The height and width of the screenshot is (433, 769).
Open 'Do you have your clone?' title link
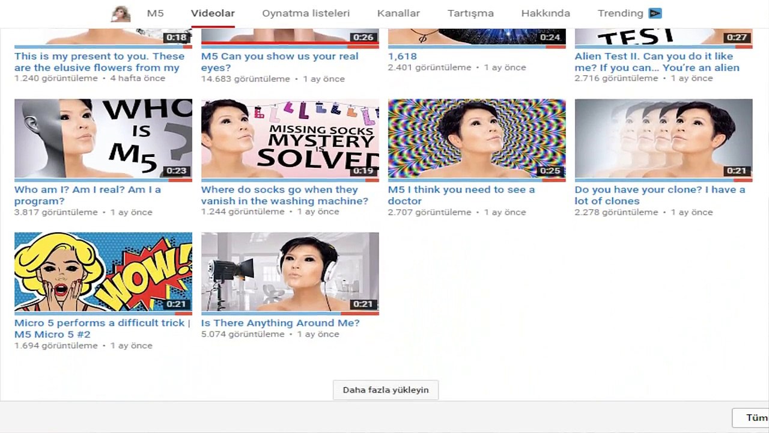[660, 195]
